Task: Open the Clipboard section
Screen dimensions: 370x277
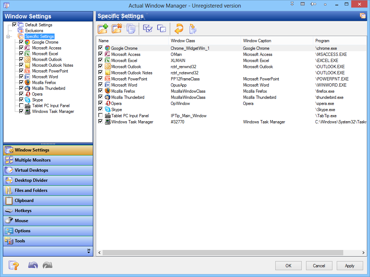Action: [x=48, y=201]
